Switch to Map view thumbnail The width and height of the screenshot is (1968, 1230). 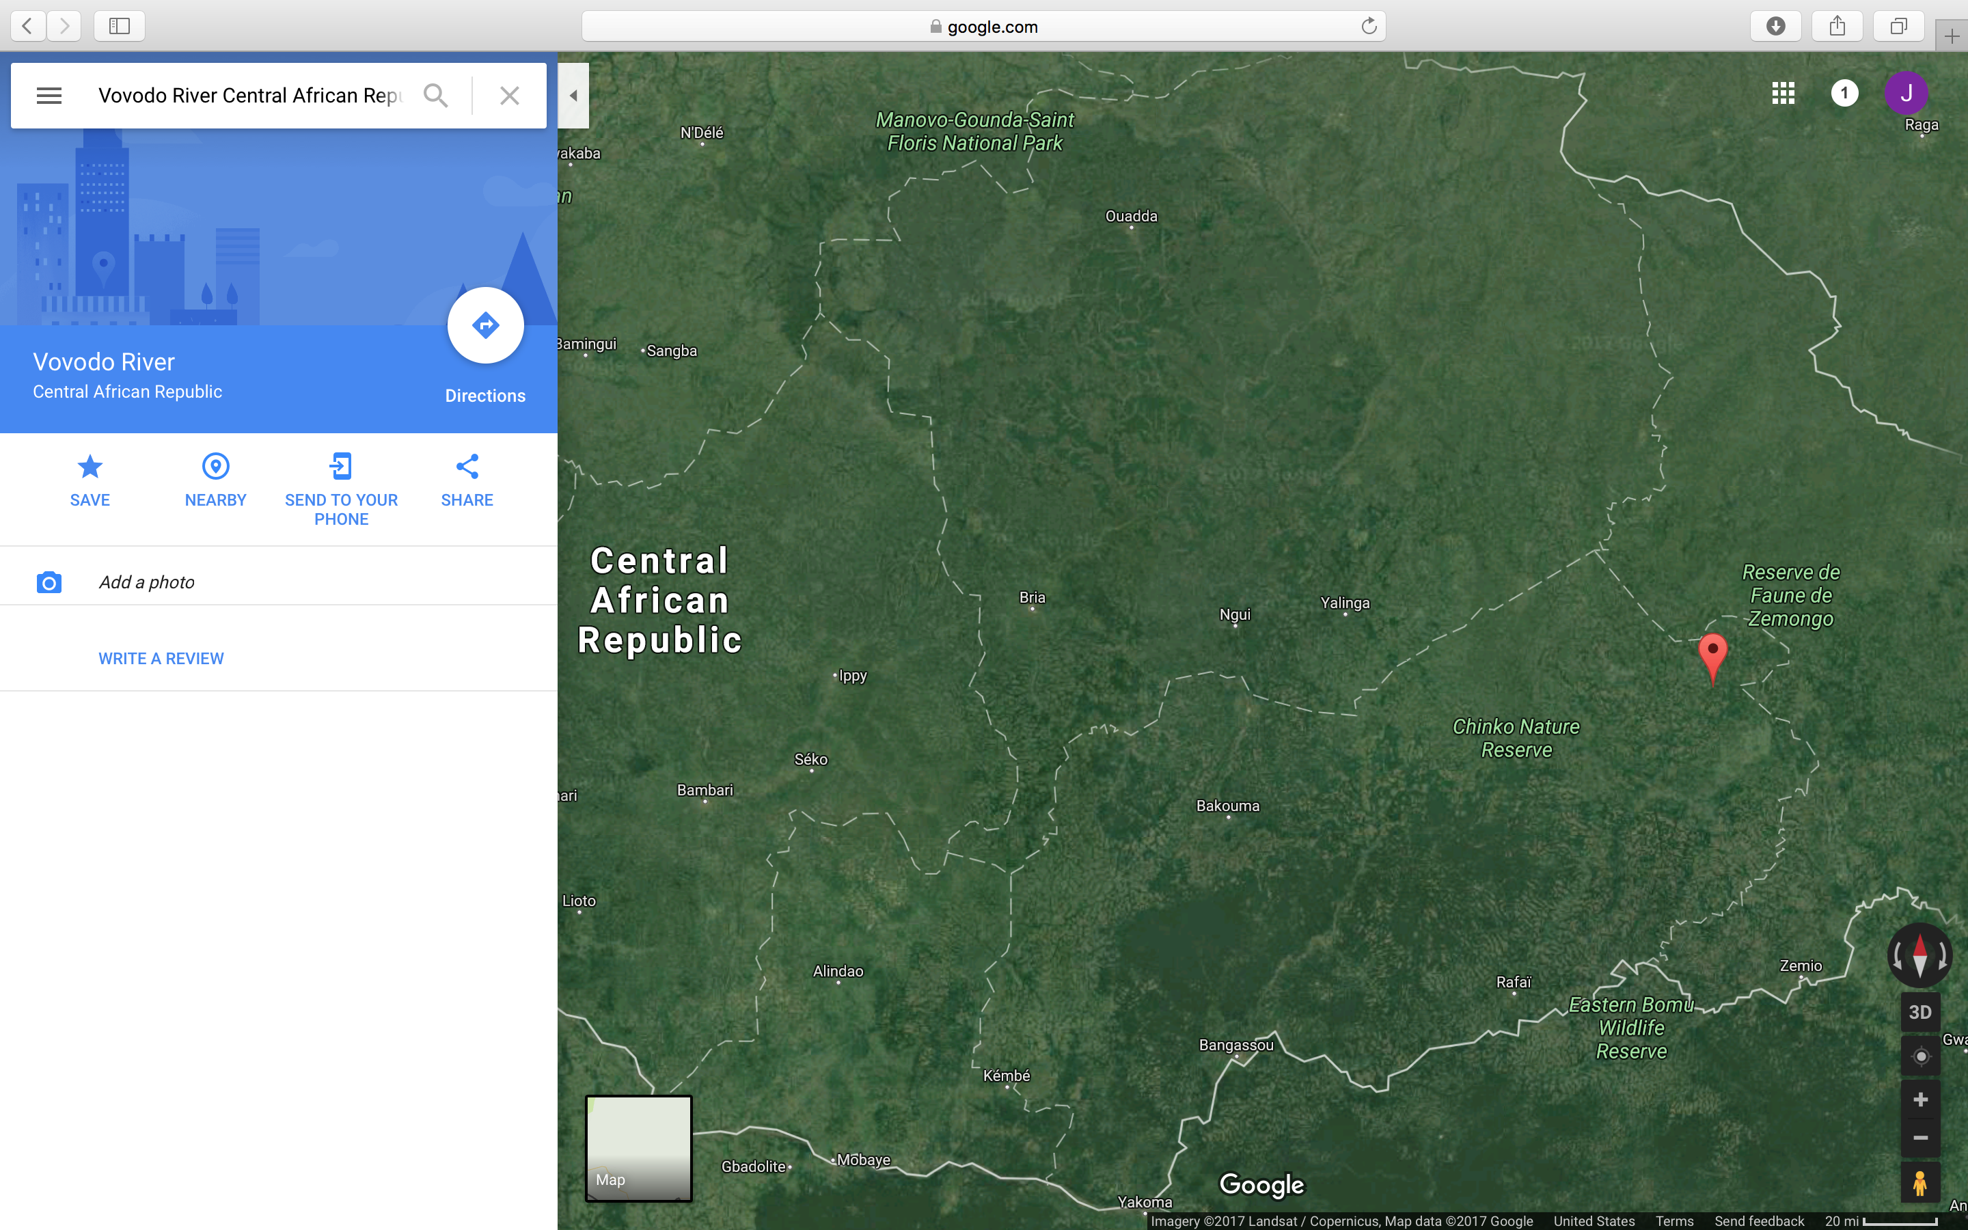coord(638,1148)
